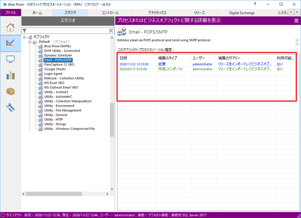Viewport: 301px width, 218px height.
Task: Open the ファイル menu
Action: [x=11, y=13]
